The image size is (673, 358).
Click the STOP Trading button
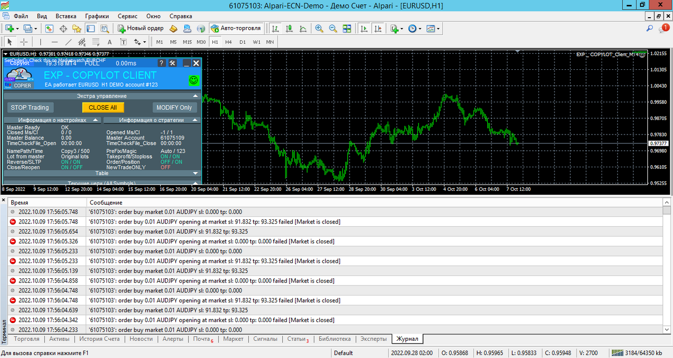[x=30, y=107]
